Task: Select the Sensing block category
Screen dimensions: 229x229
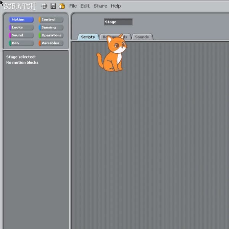Action: (x=51, y=27)
